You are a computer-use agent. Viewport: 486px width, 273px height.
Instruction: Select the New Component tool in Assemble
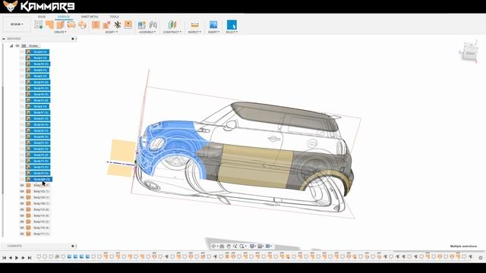pos(142,25)
